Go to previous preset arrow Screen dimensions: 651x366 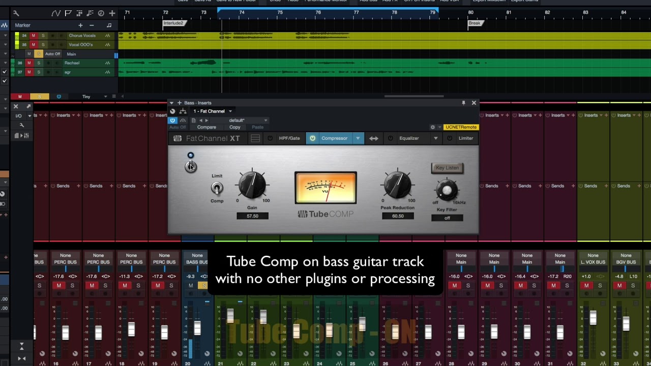coord(201,120)
